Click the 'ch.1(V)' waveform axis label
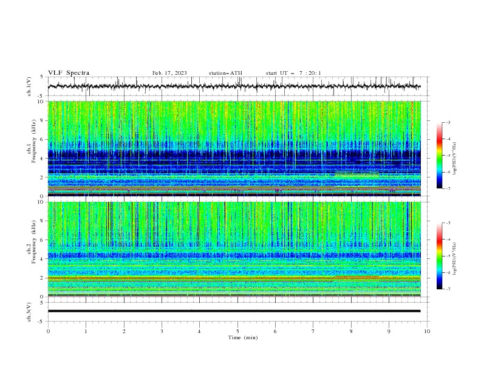 point(29,86)
